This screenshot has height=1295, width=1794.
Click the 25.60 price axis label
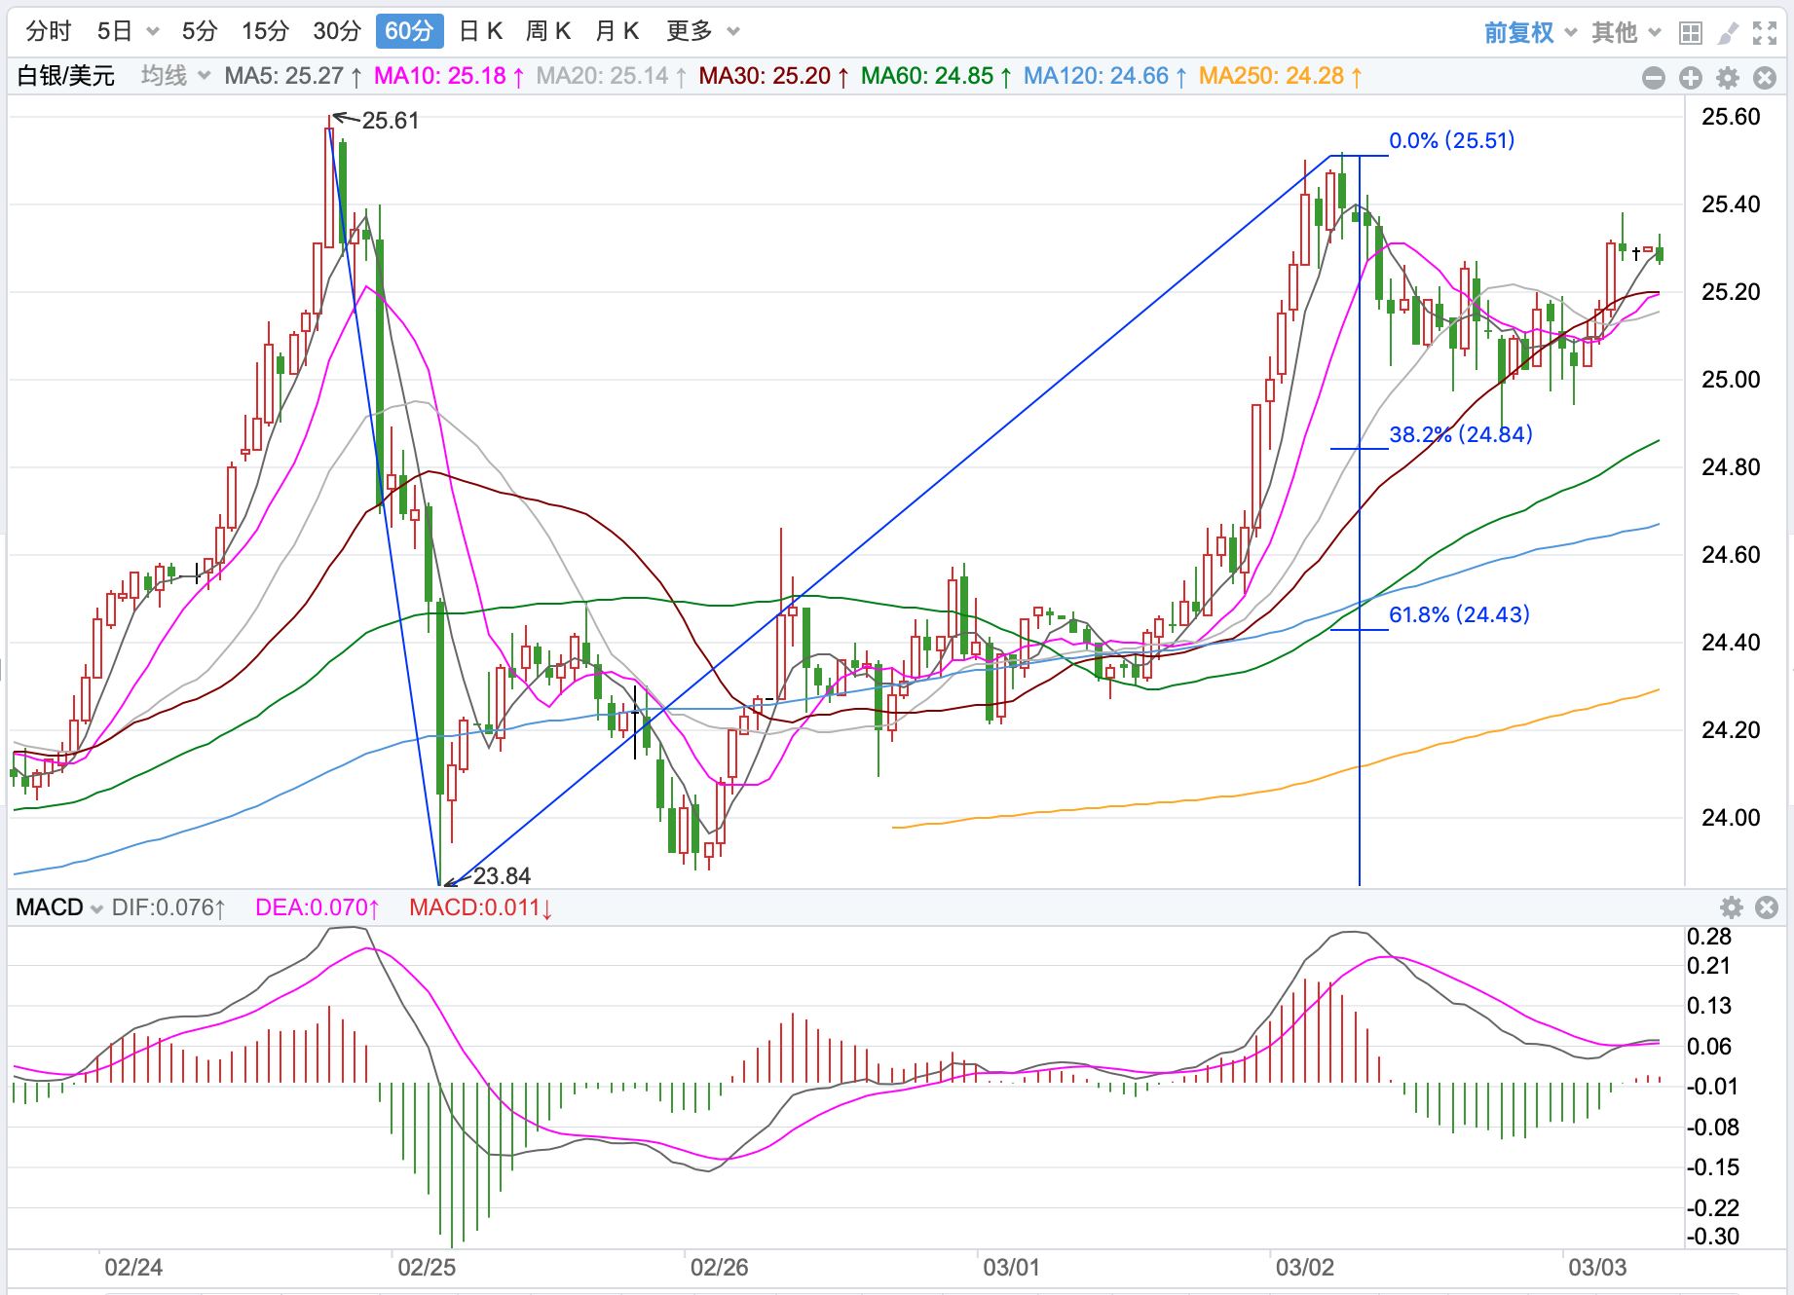point(1731,117)
